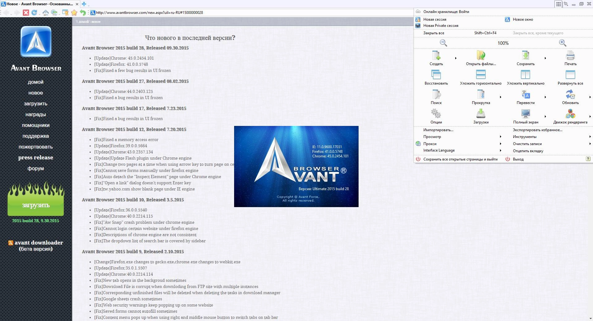The width and height of the screenshot is (593, 321).
Task: Expand the Обновить submenu arrow
Action: click(590, 97)
